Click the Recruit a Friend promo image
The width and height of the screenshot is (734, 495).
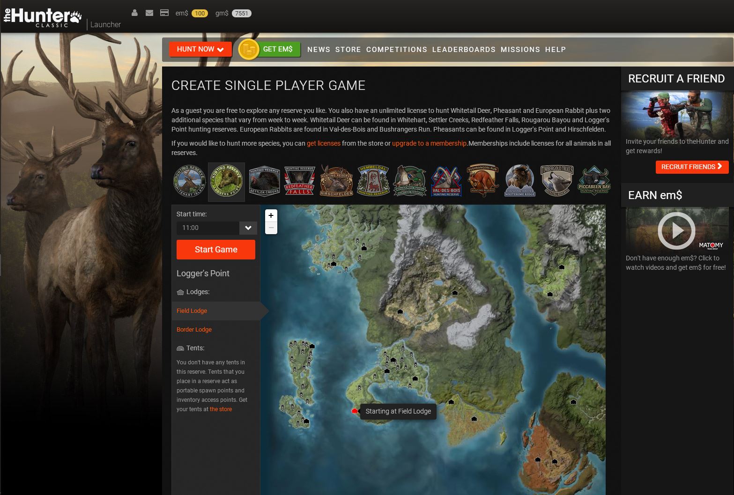677,113
